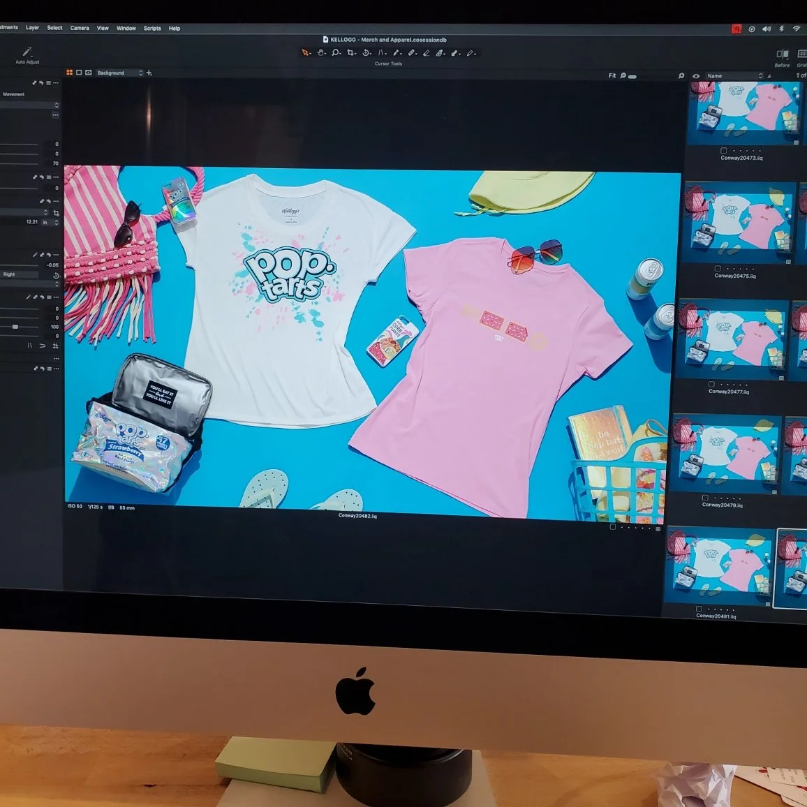Screen dimensions: 807x807
Task: Switch to single image view icon
Action: click(79, 73)
